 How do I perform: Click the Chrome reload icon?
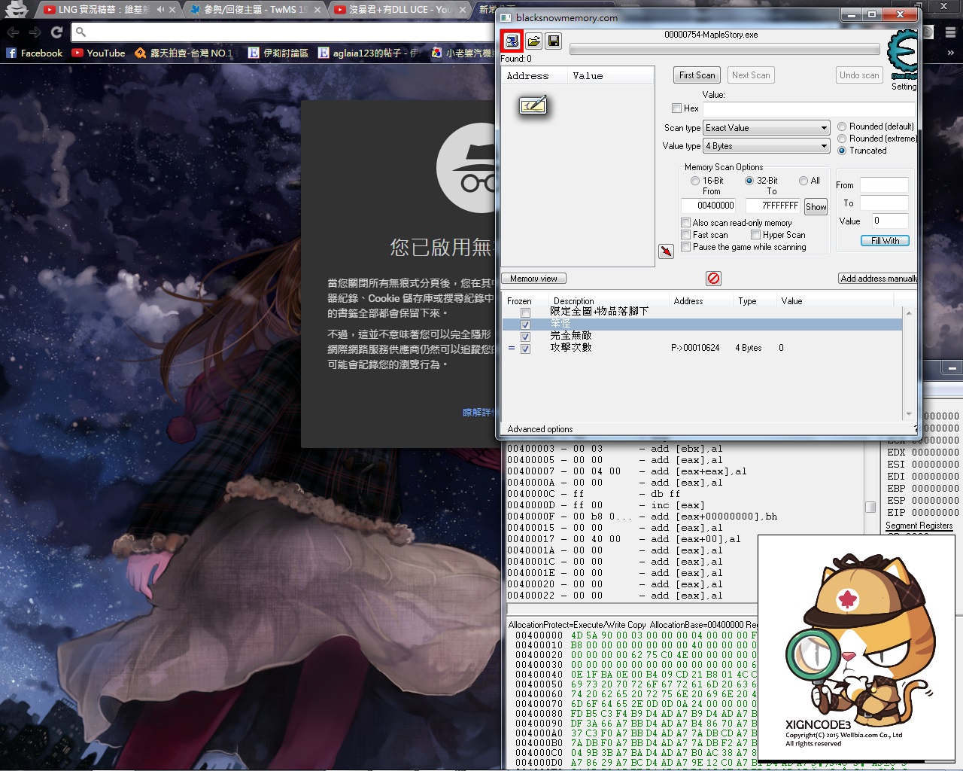click(56, 32)
